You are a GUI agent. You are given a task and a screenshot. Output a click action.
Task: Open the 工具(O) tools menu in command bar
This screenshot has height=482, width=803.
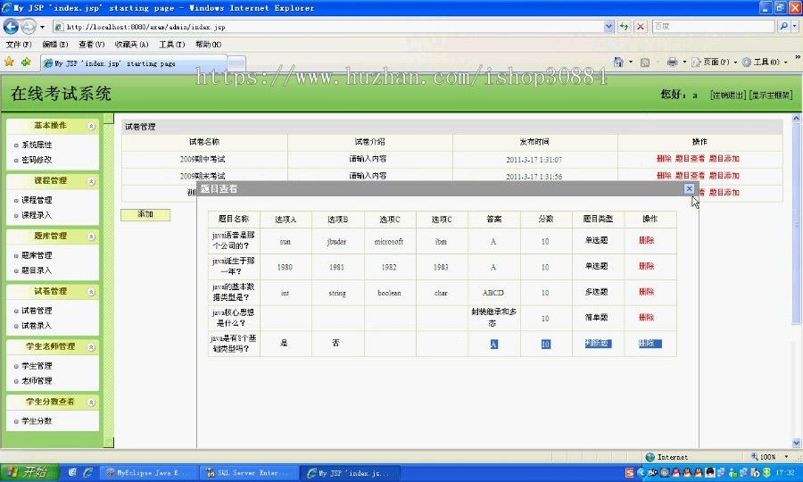pos(764,62)
